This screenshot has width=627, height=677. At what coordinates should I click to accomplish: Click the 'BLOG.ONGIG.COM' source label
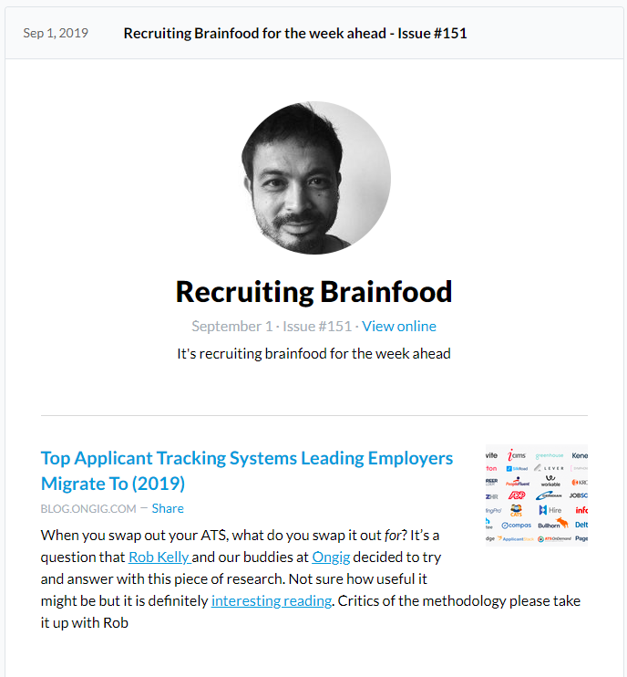88,508
